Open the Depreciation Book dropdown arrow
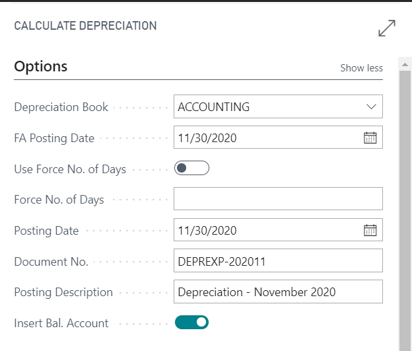 coord(371,106)
